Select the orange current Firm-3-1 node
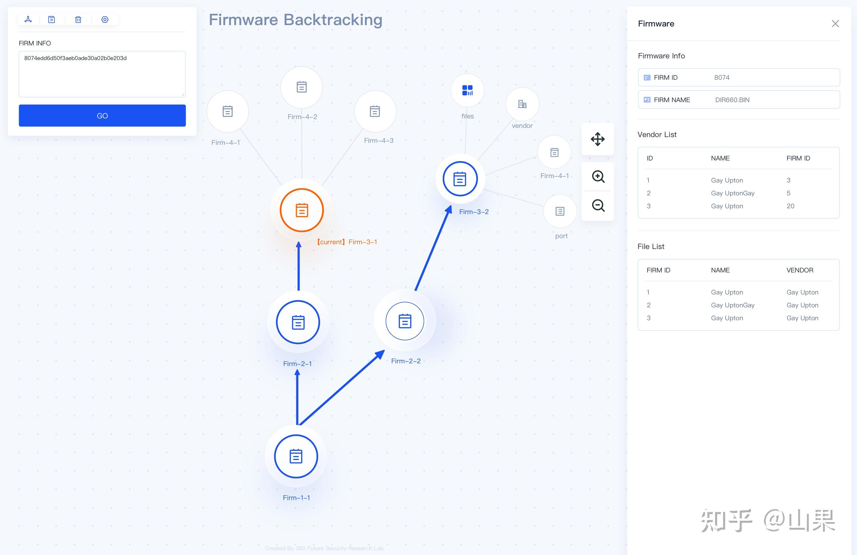Viewport: 857px width, 555px height. click(302, 210)
